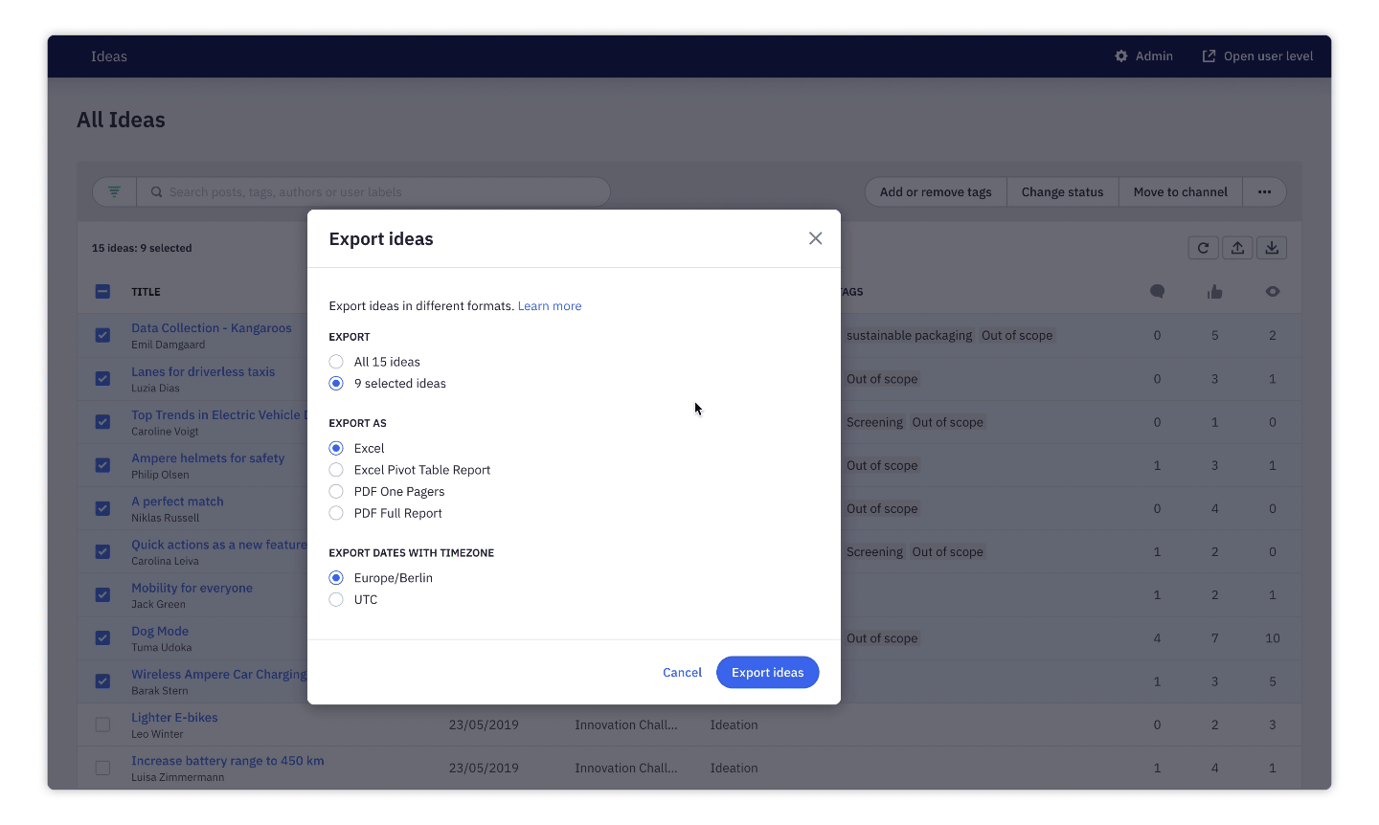The image size is (1379, 825).
Task: Uncheck Dog Mode row checkbox
Action: click(x=102, y=638)
